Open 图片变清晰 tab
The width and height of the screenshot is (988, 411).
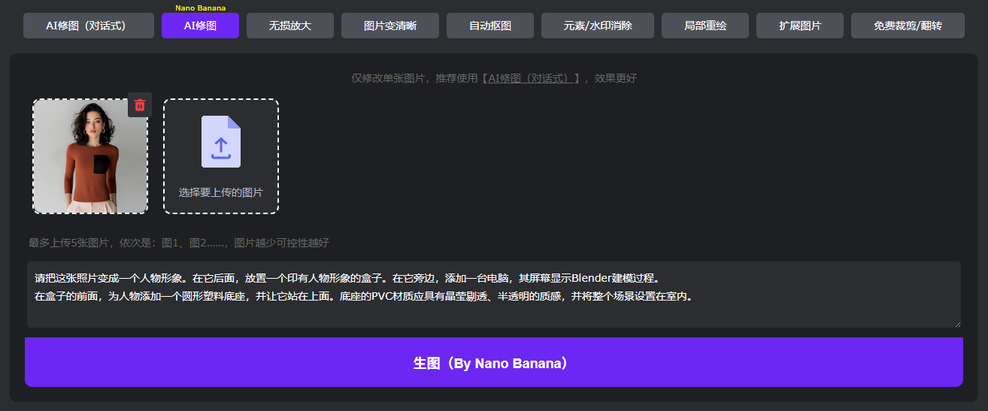tap(390, 26)
